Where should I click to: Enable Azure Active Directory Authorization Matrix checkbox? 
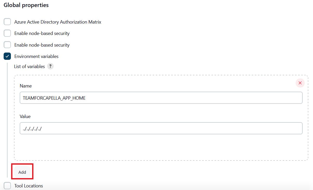tap(7, 22)
